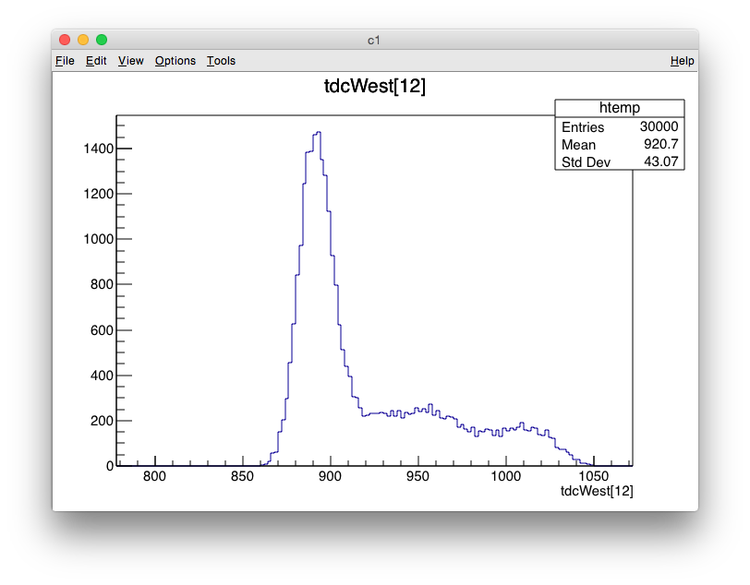Open the Options menu

point(175,61)
